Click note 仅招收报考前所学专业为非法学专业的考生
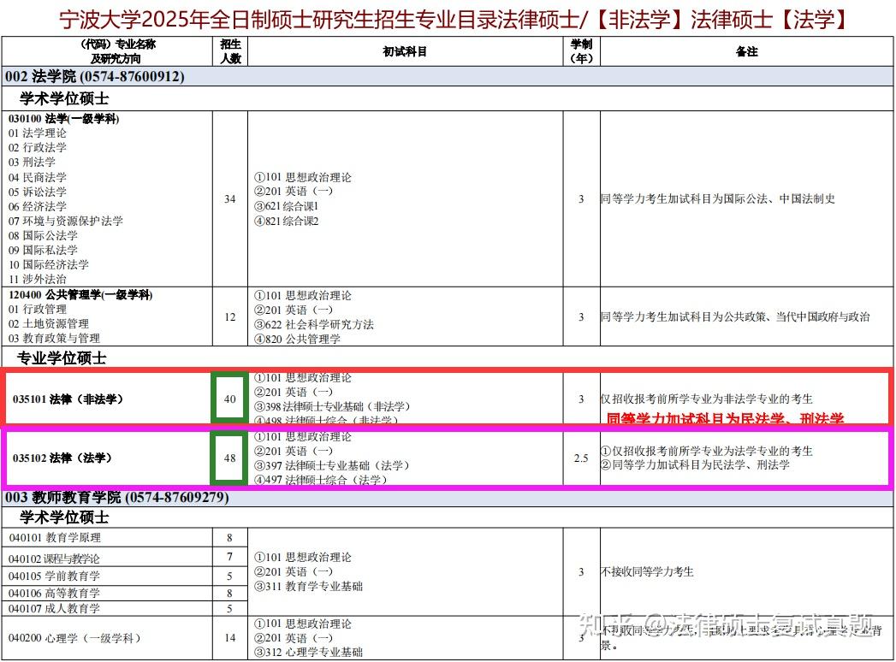Image resolution: width=896 pixels, height=662 pixels. coord(707,399)
